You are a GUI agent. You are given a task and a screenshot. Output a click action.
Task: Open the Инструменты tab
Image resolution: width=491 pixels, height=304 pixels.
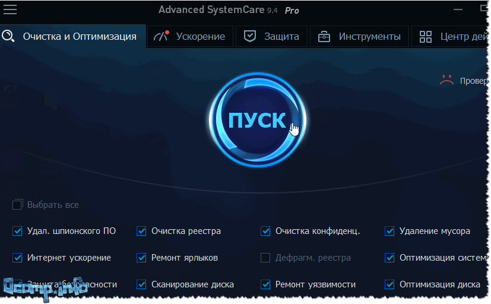click(x=359, y=36)
